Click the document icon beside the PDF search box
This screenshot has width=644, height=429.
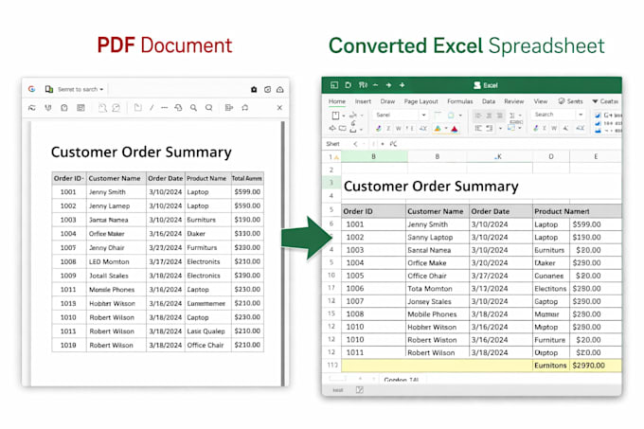coord(49,89)
